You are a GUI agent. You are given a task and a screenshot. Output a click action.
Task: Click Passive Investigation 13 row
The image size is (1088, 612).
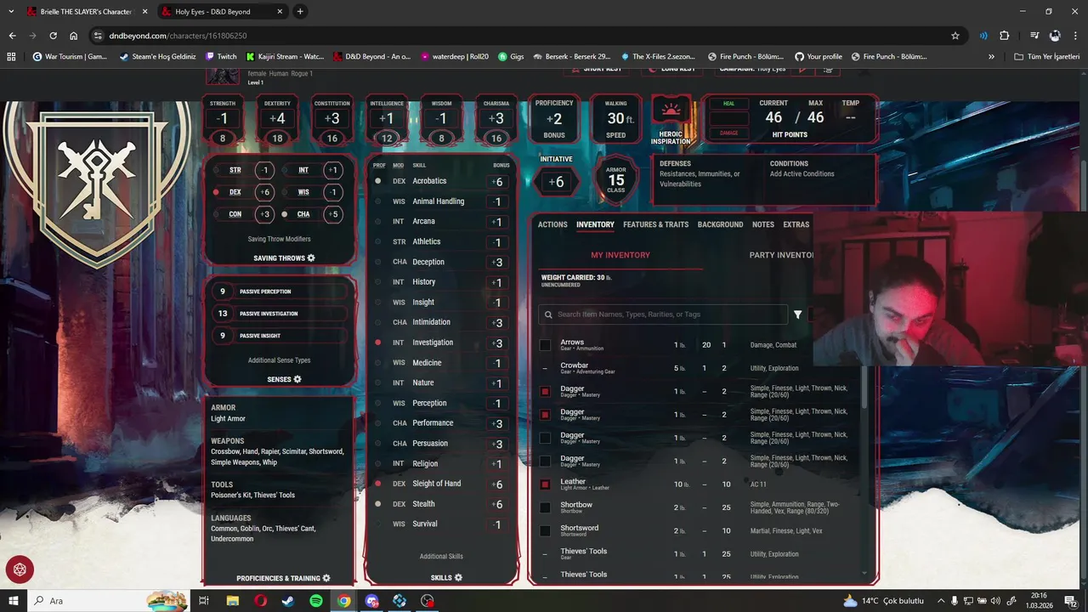click(x=279, y=314)
